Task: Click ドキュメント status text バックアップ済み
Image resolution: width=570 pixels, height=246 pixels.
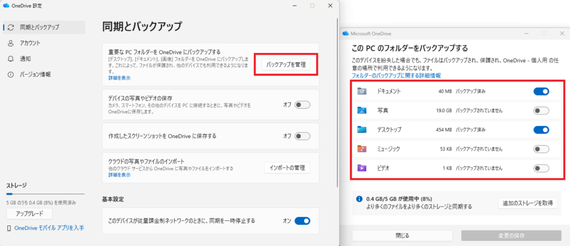Action: pyautogui.click(x=471, y=92)
